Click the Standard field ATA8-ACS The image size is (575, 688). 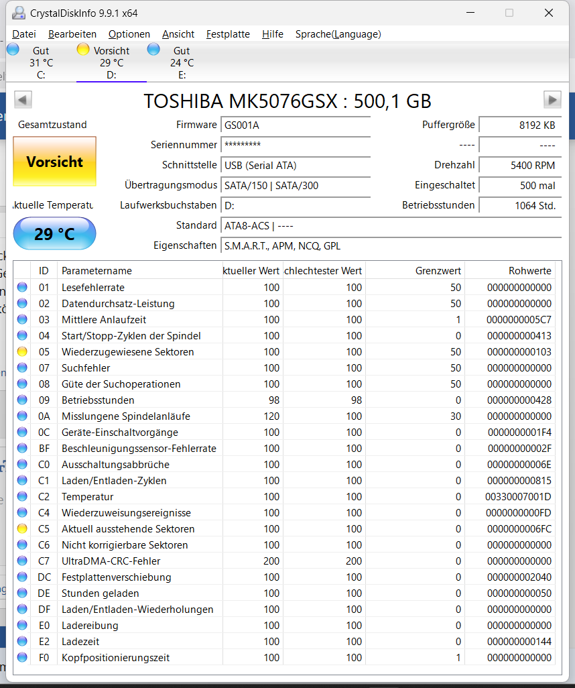[391, 225]
